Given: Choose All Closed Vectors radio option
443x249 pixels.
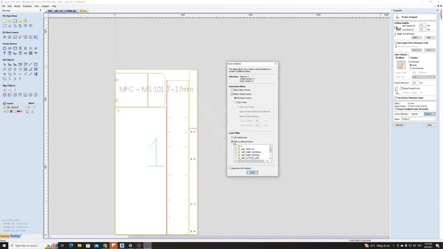Looking at the screenshot, I should coord(235,98).
